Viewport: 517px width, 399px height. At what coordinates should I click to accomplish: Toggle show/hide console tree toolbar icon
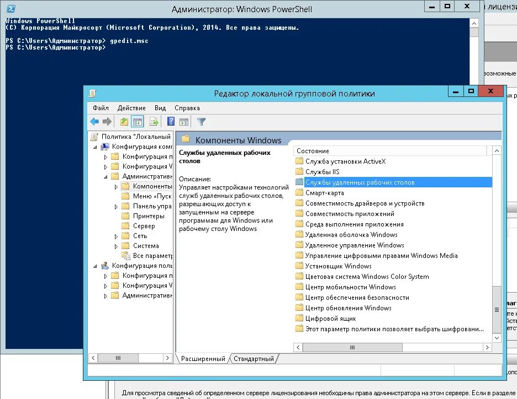point(138,122)
